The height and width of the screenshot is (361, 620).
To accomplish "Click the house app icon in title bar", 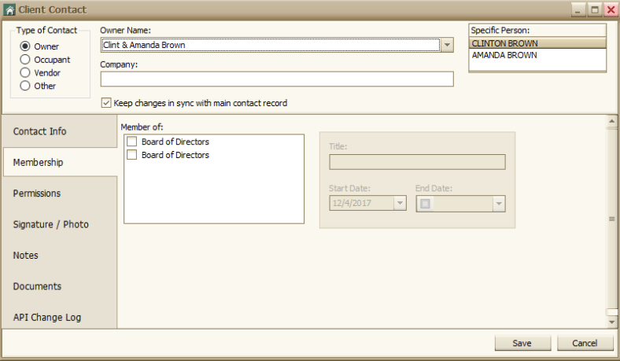I will [x=9, y=9].
